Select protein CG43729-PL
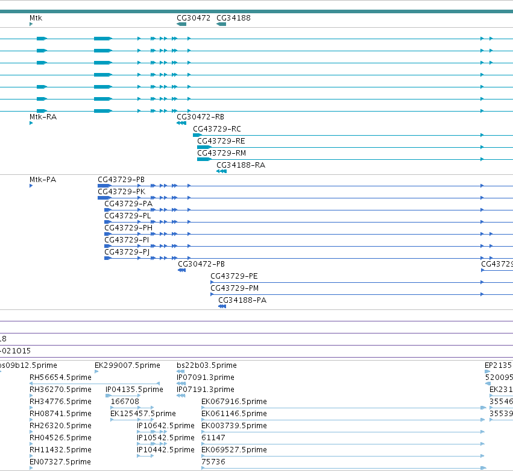 [128, 216]
